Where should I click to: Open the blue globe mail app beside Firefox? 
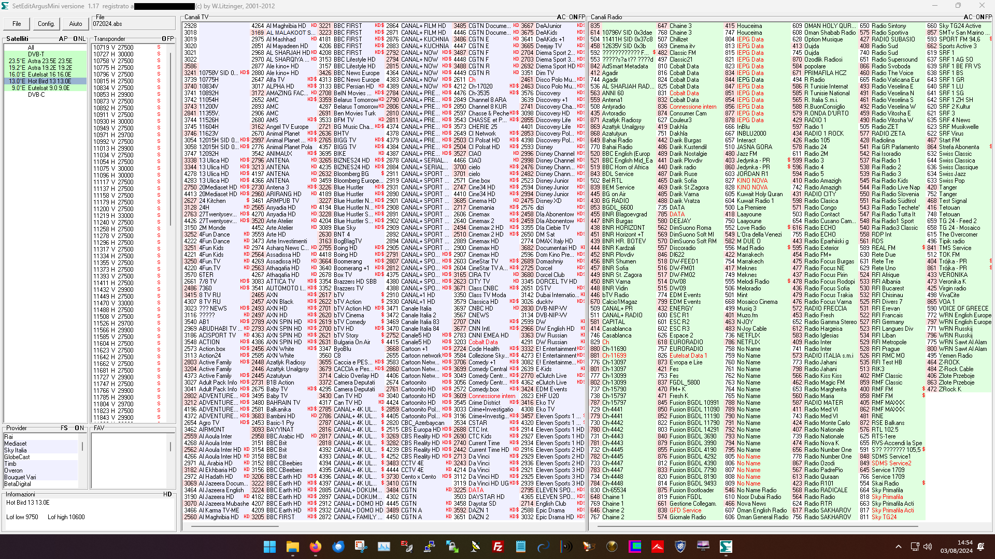pyautogui.click(x=338, y=546)
